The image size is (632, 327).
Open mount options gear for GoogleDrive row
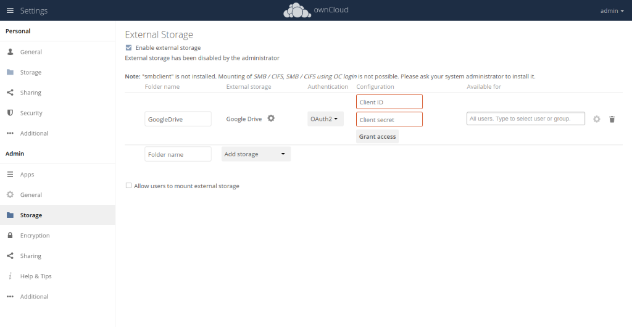(x=596, y=119)
